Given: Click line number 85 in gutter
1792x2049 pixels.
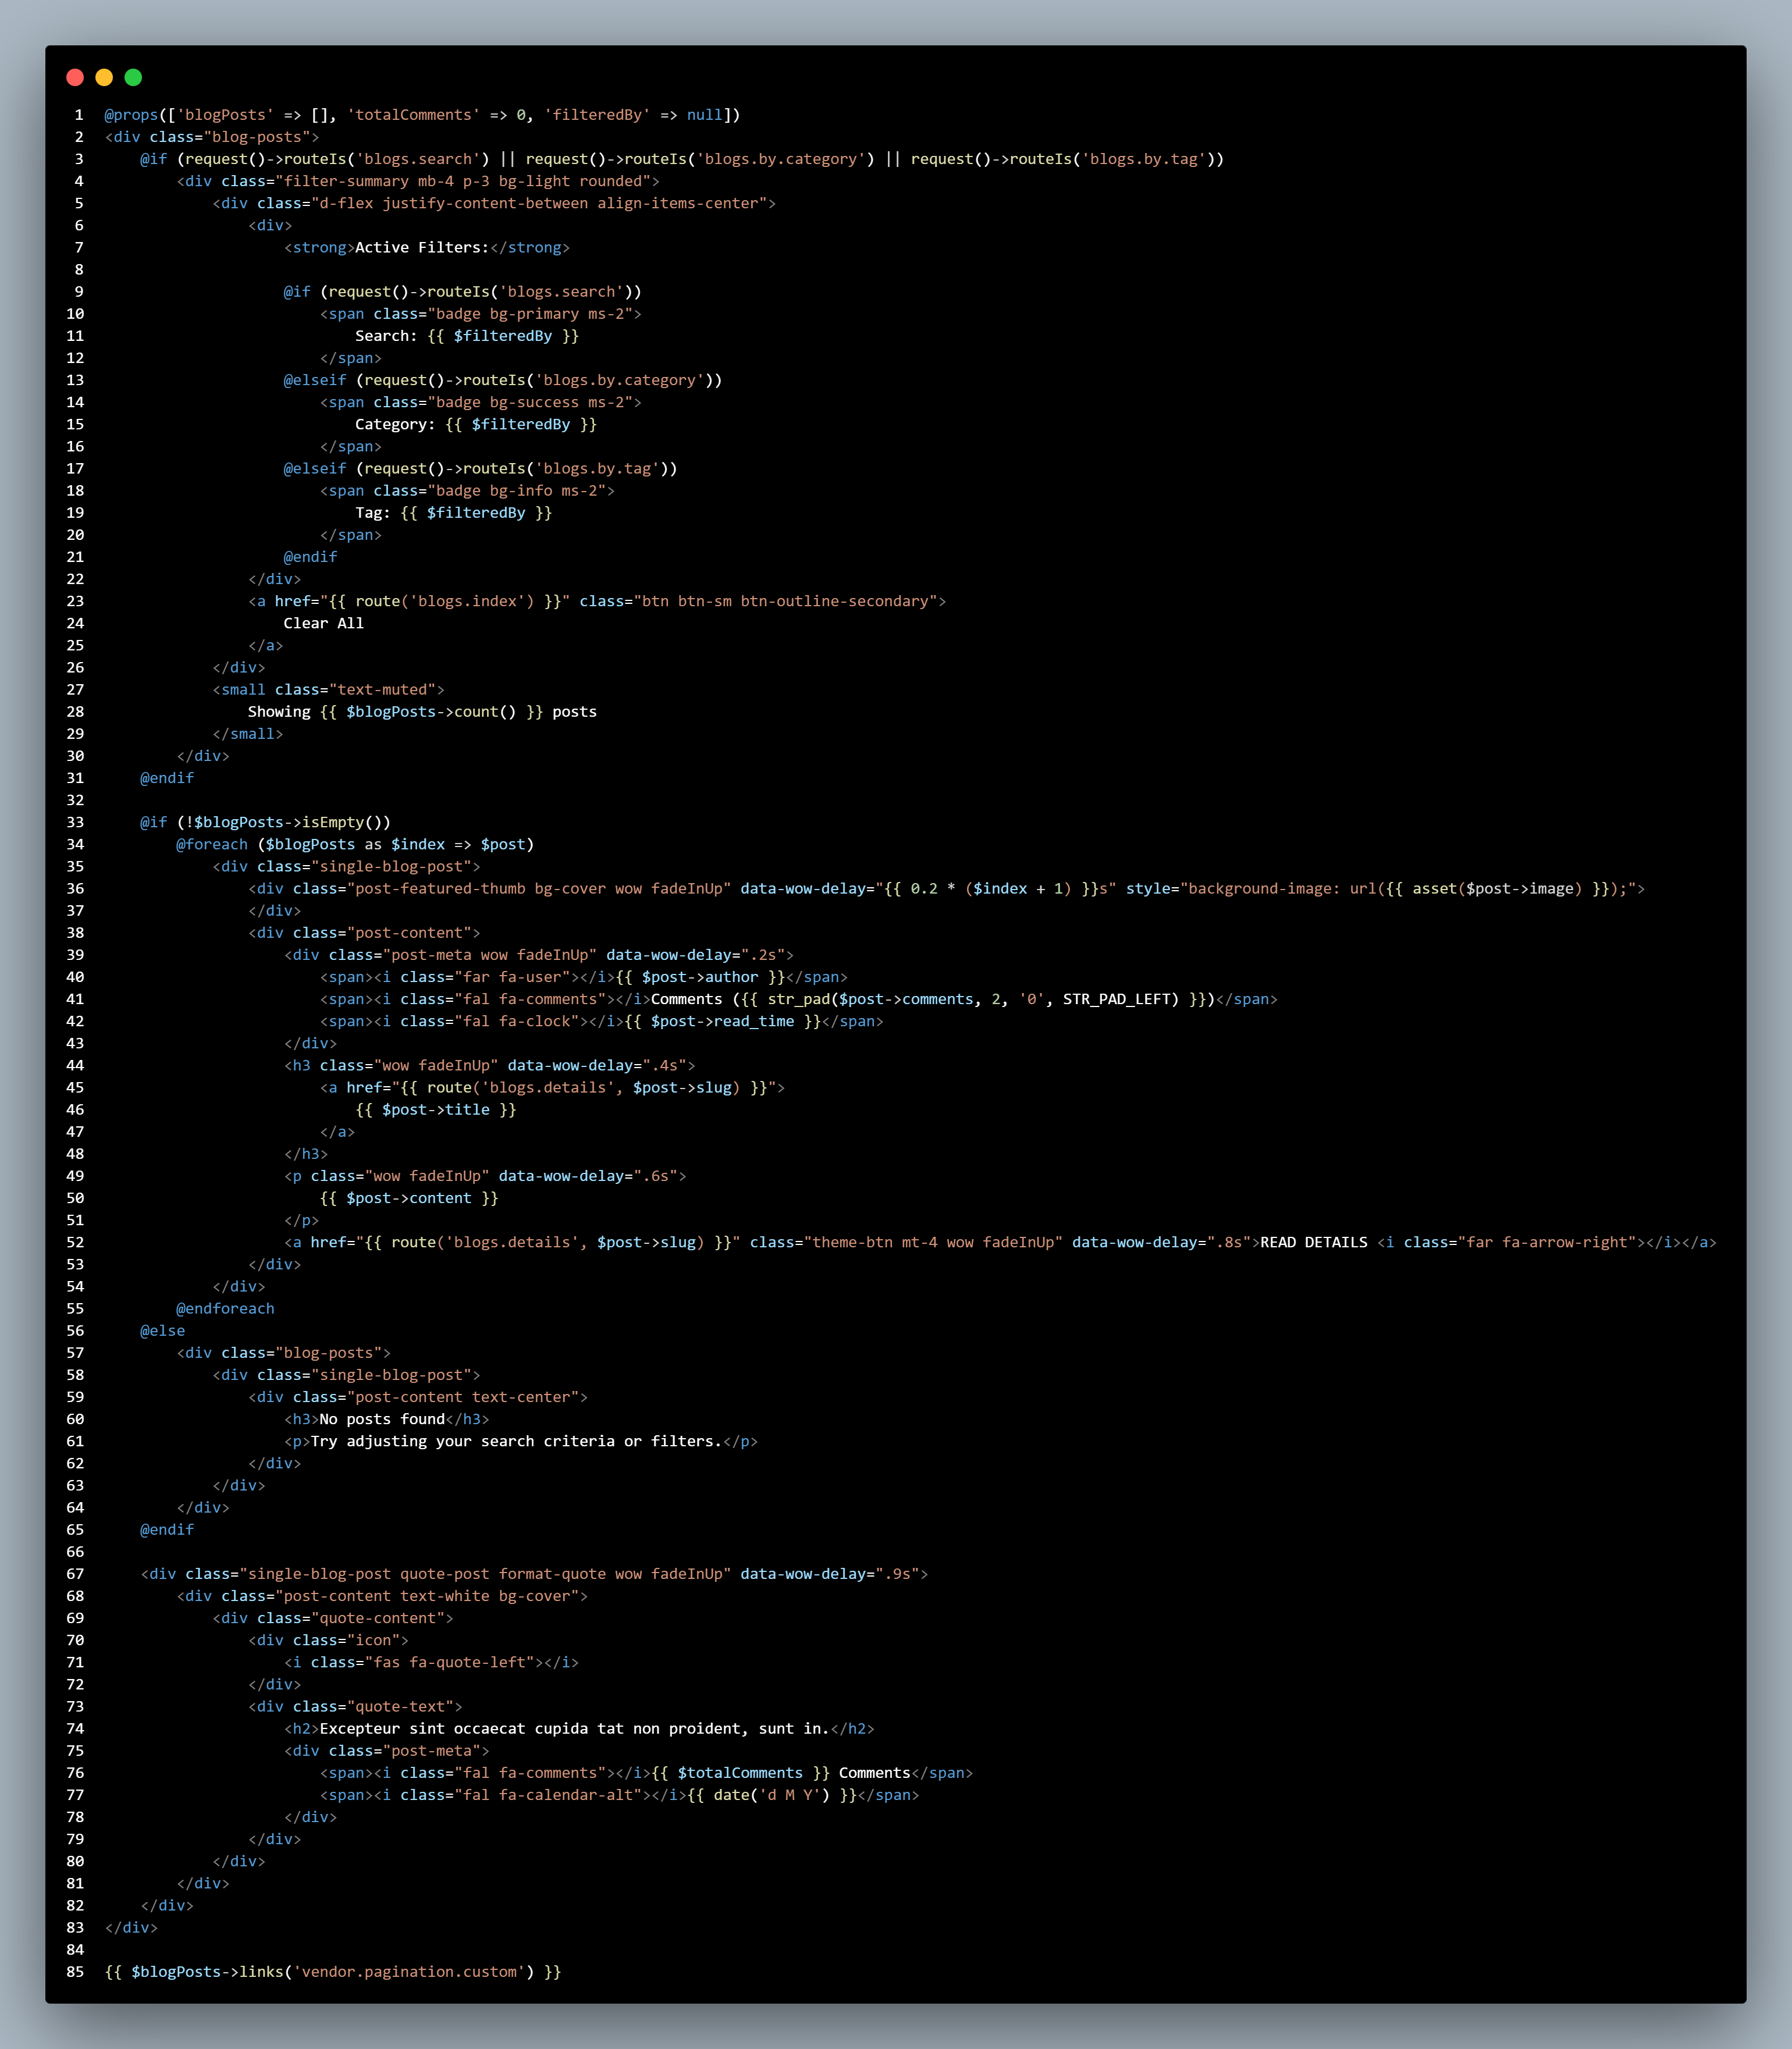Looking at the screenshot, I should (x=75, y=1972).
